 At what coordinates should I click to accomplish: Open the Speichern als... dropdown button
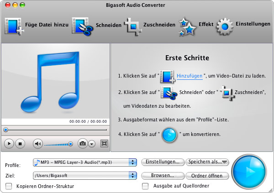point(207,162)
